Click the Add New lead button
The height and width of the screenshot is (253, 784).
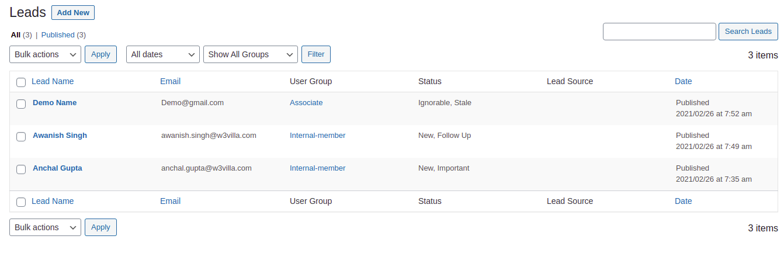click(x=73, y=12)
